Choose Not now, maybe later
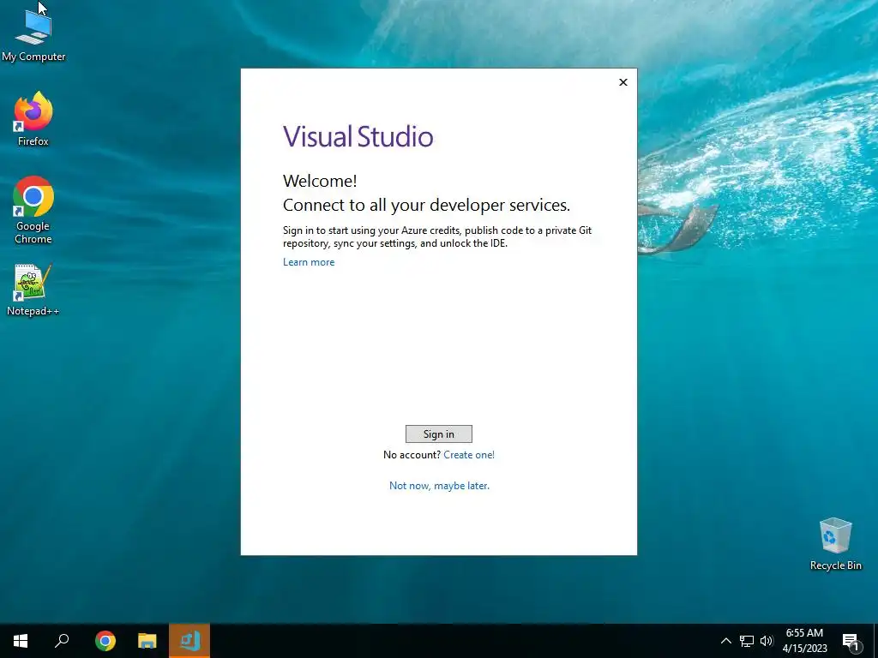The height and width of the screenshot is (658, 878). click(x=439, y=486)
